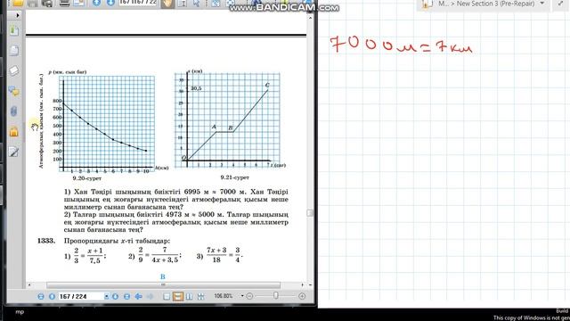Open the Signatures pen panel in the sidebar
Image resolution: width=570 pixels, height=321 pixels.
point(14,152)
